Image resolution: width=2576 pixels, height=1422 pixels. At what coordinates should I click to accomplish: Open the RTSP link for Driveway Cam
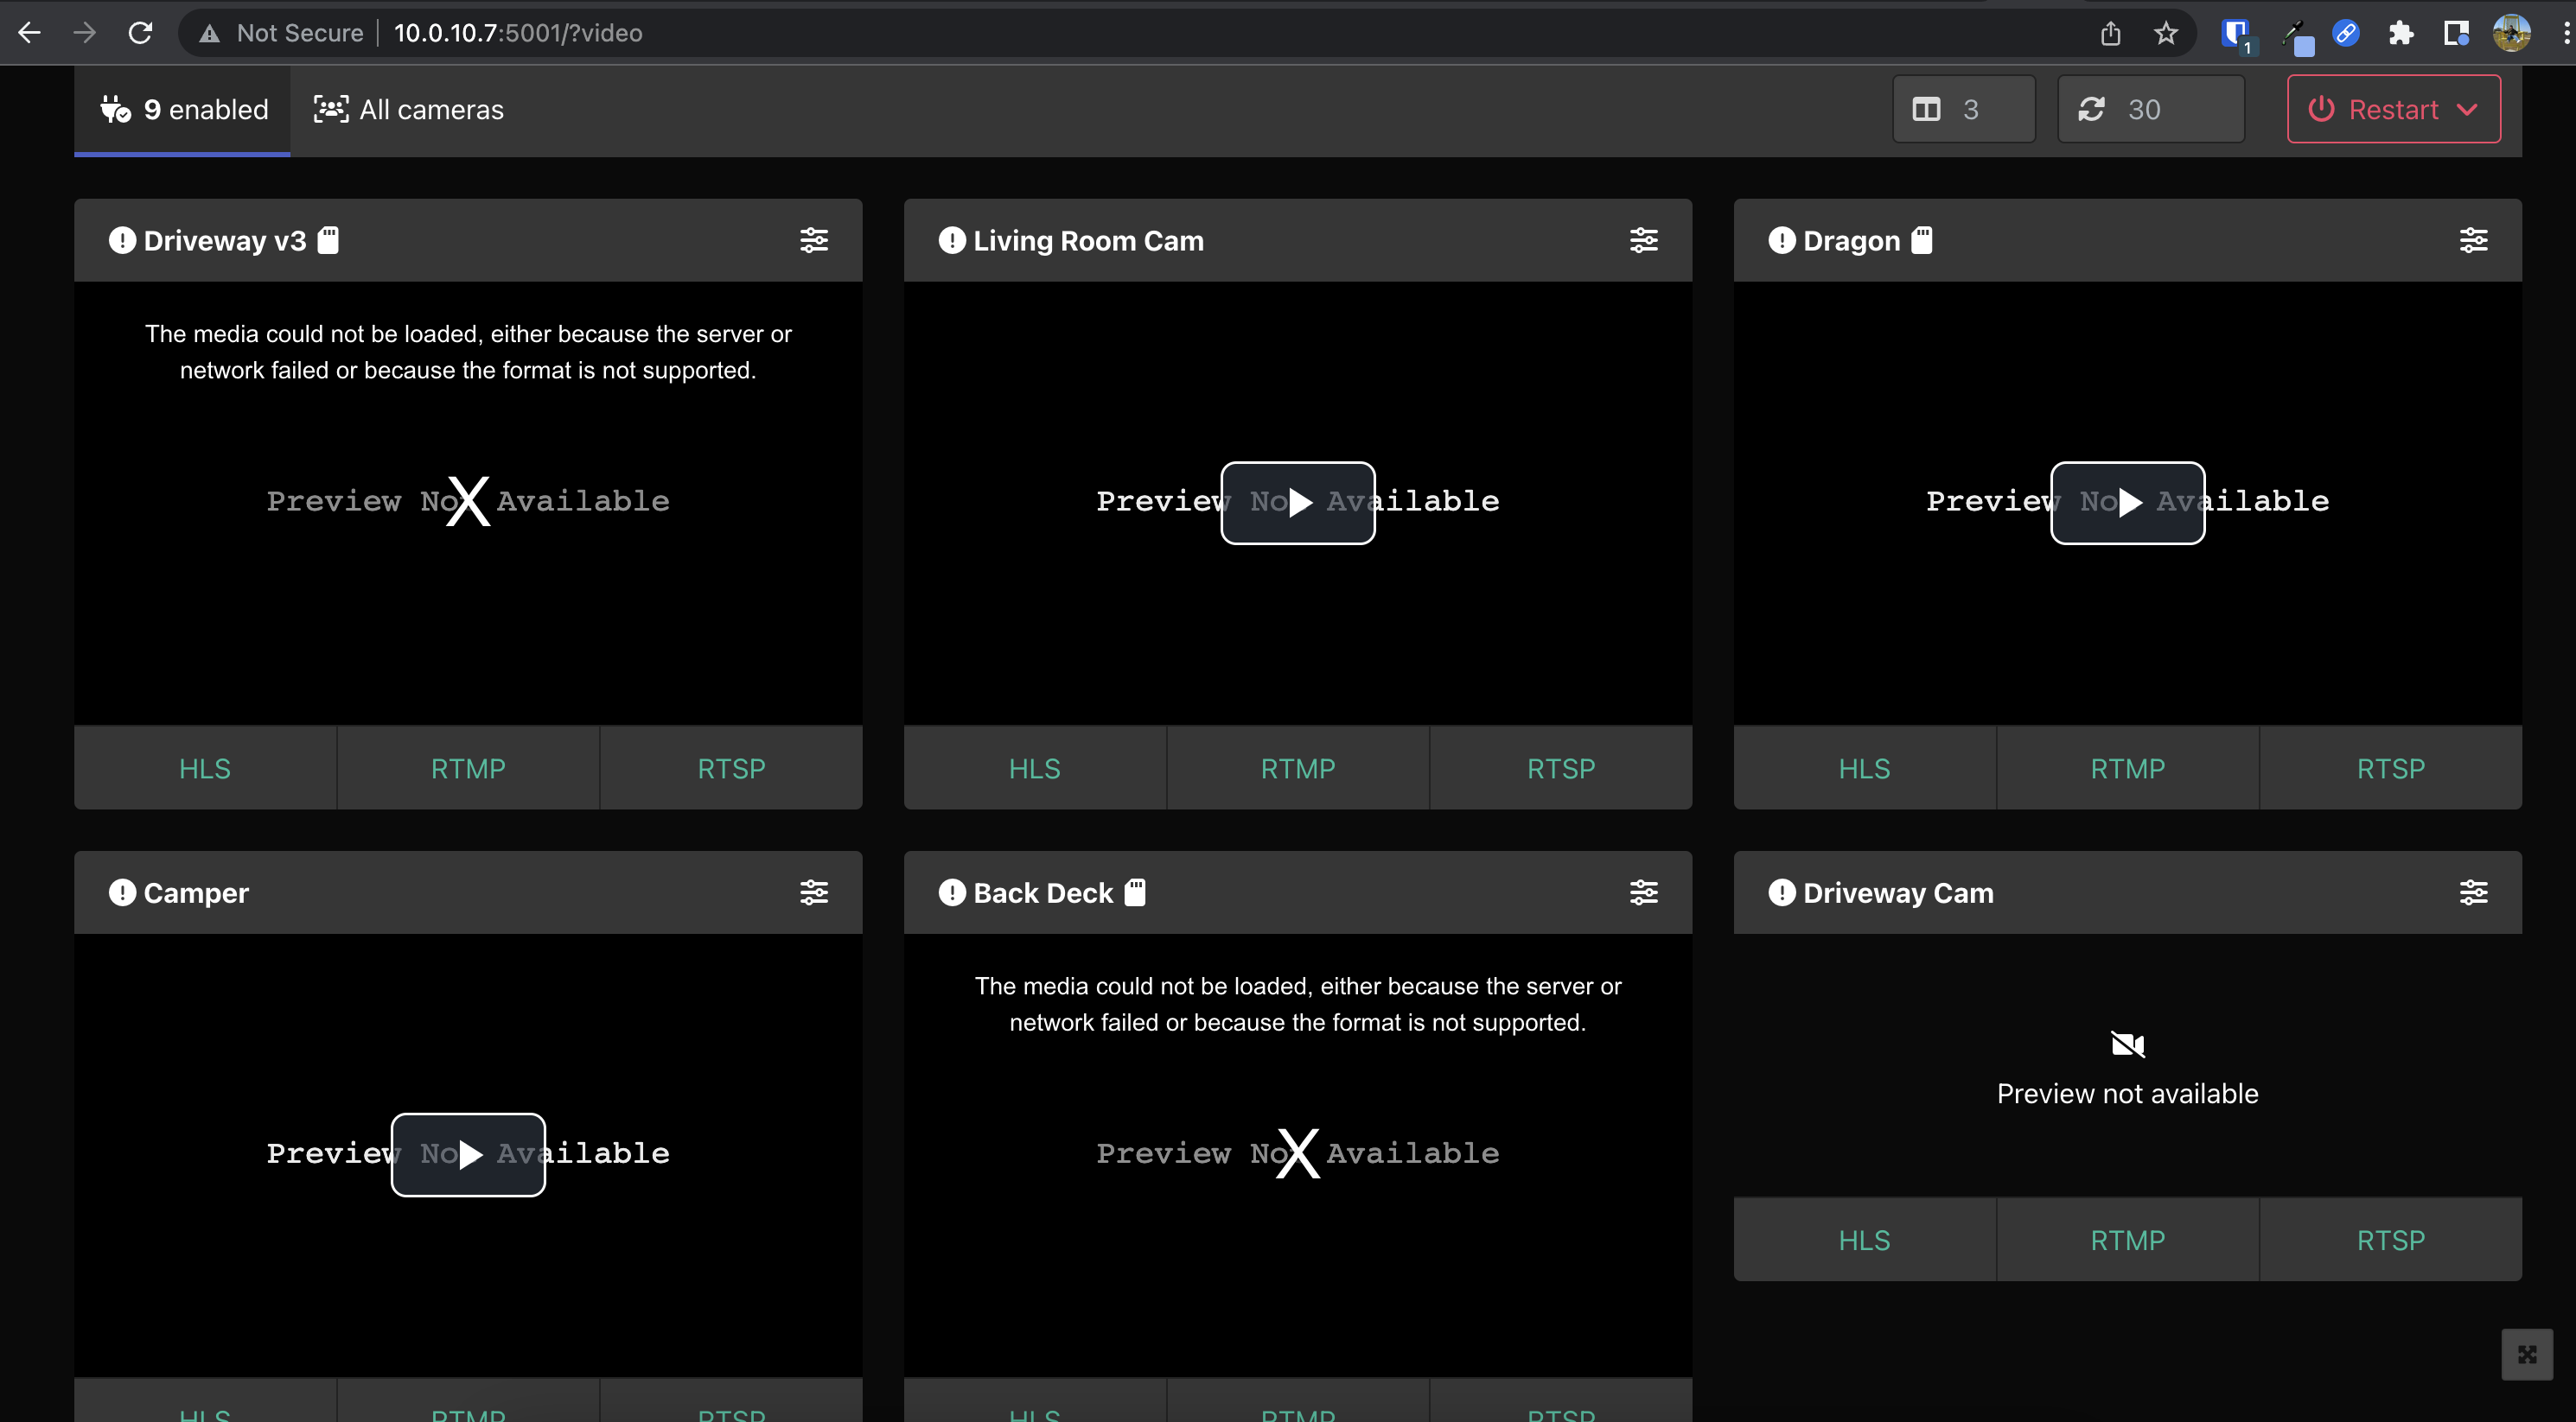pyautogui.click(x=2391, y=1239)
